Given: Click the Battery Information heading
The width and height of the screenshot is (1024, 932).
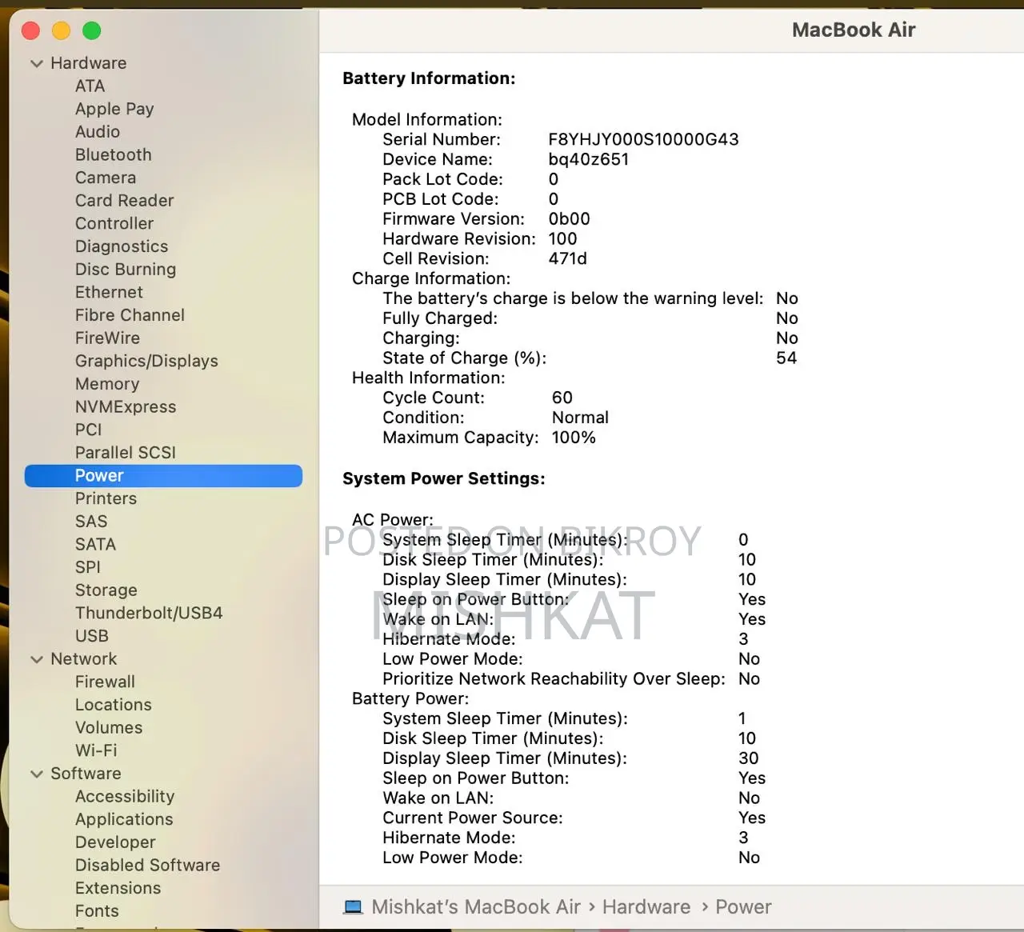Looking at the screenshot, I should 429,78.
